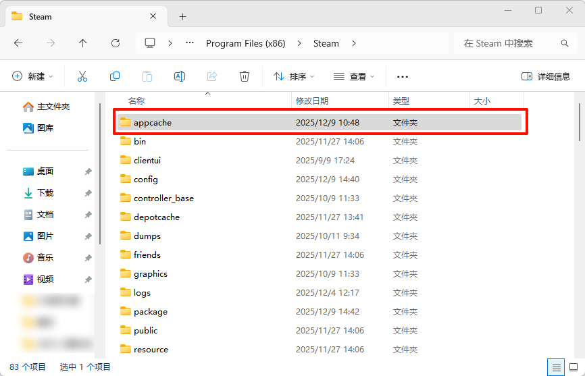
Task: Open 视频 in sidebar
Action: pos(39,279)
